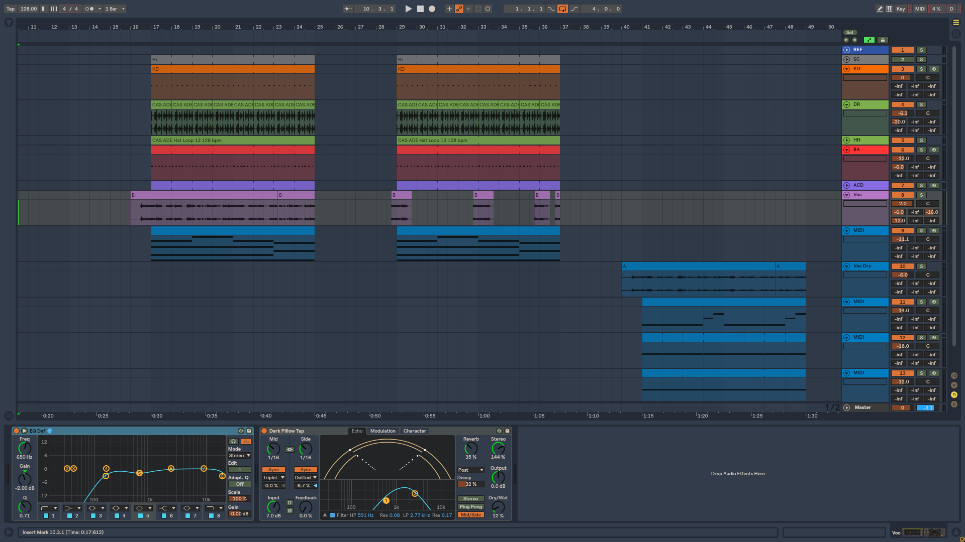Activate EQ Def headphone audition icon

pyautogui.click(x=233, y=442)
